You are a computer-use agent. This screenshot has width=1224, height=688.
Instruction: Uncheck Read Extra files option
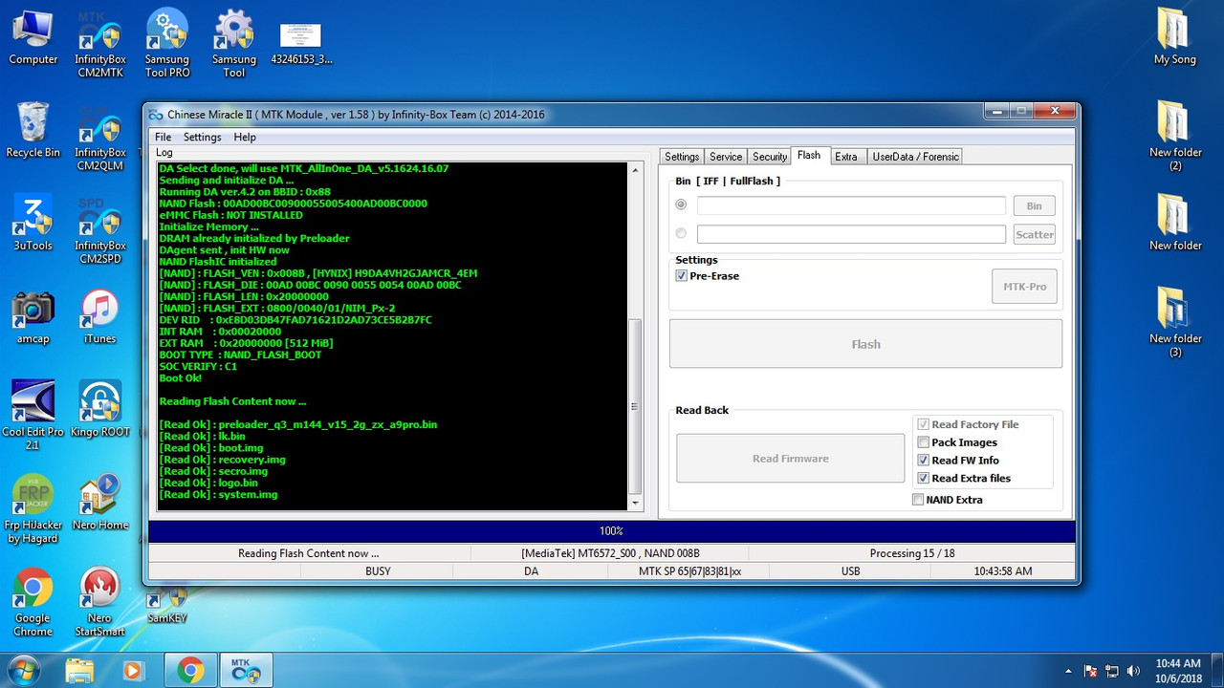point(923,479)
